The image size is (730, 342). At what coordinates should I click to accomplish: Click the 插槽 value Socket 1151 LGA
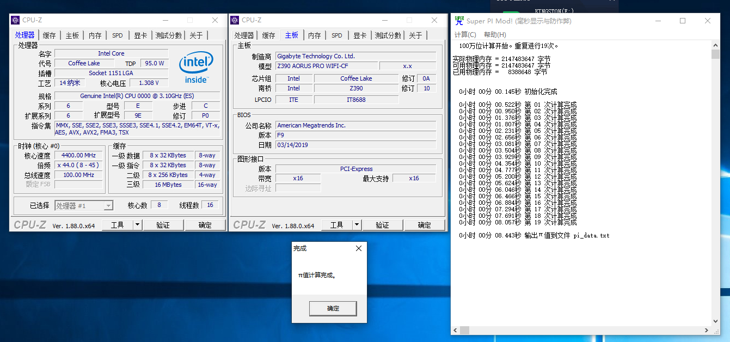(x=111, y=73)
